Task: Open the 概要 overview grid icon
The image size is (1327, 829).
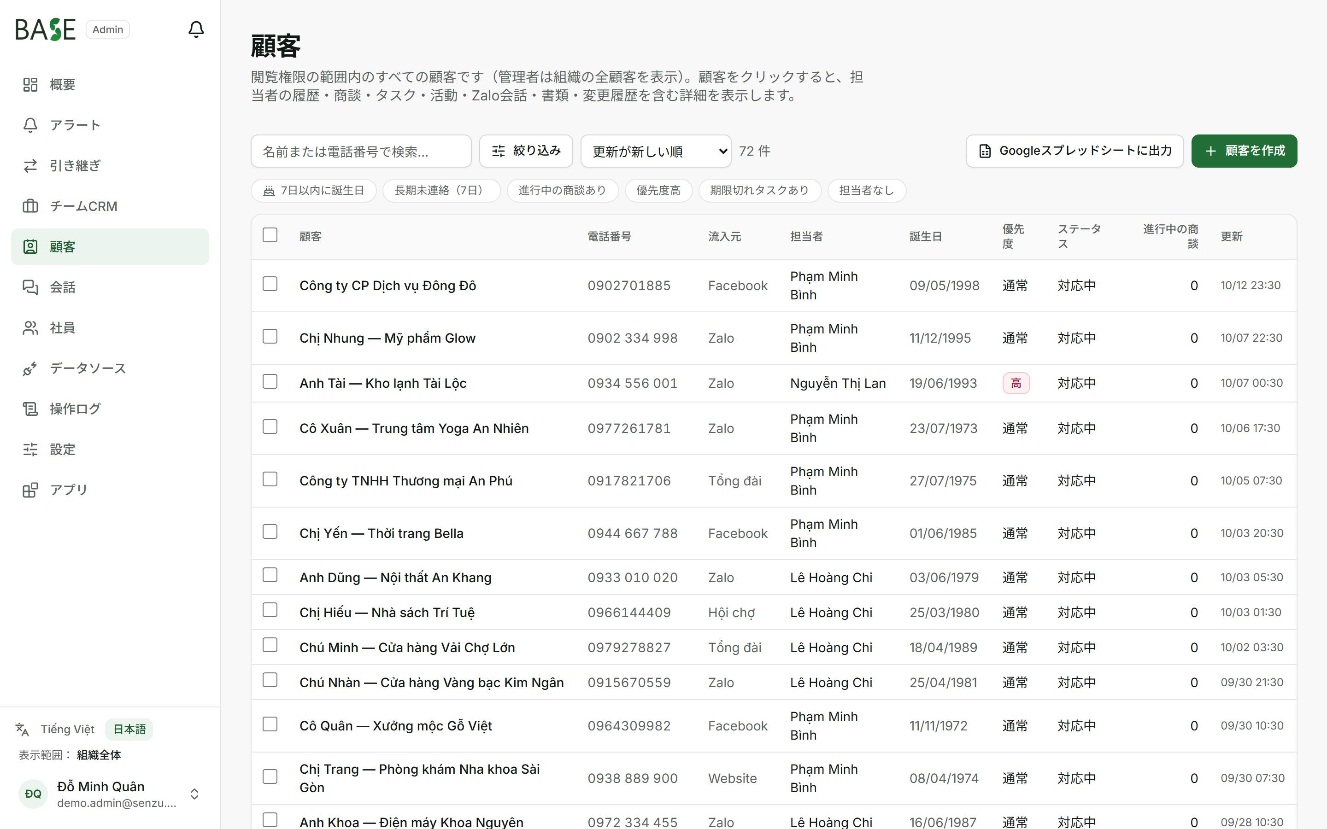Action: [x=30, y=84]
